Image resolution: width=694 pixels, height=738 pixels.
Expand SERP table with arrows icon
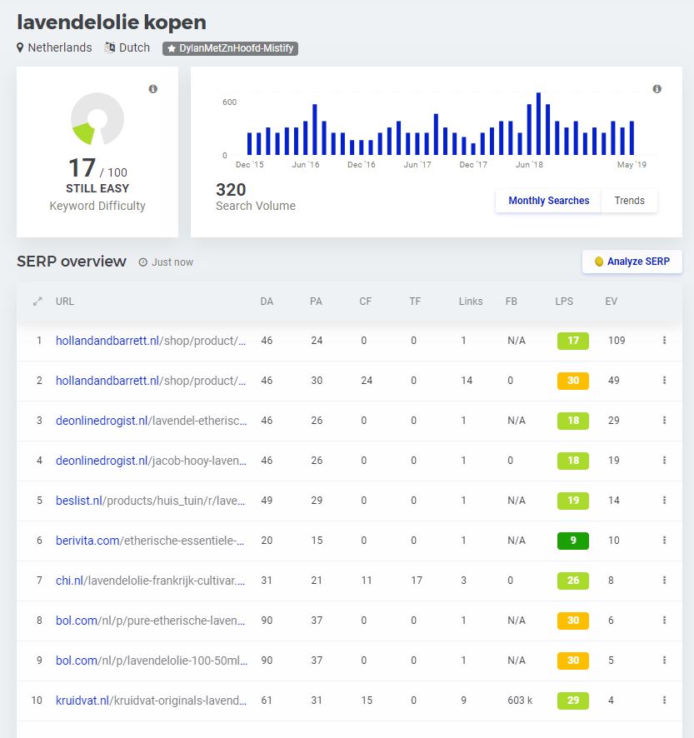coord(37,302)
